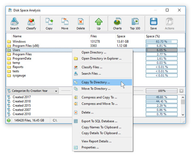Screen dimensions: 192x154
Task: Click the 100% progress bar
Action: pyautogui.click(x=162, y=91)
